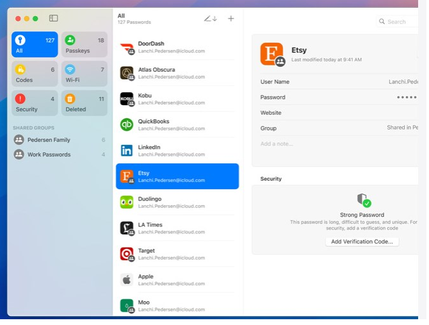This screenshot has width=429, height=325.
Task: Open the sort passwords control
Action: click(x=211, y=19)
